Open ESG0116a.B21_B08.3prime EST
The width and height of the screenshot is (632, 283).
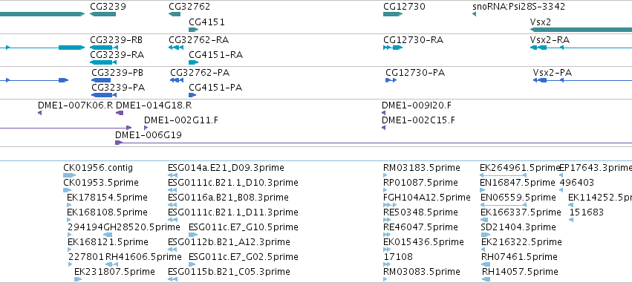tap(228, 197)
